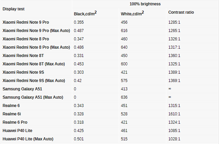This screenshot has height=144, width=219.
Task: Click the Contrast ratio column header
Action: tap(181, 12)
